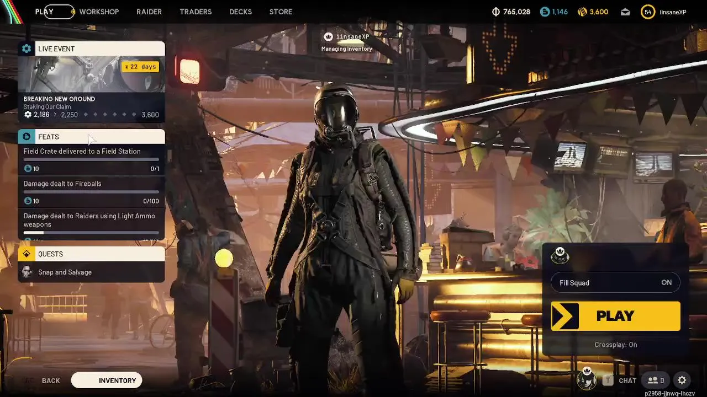Click the player avatar icon near CHAT
This screenshot has width=707, height=397.
pyautogui.click(x=587, y=379)
